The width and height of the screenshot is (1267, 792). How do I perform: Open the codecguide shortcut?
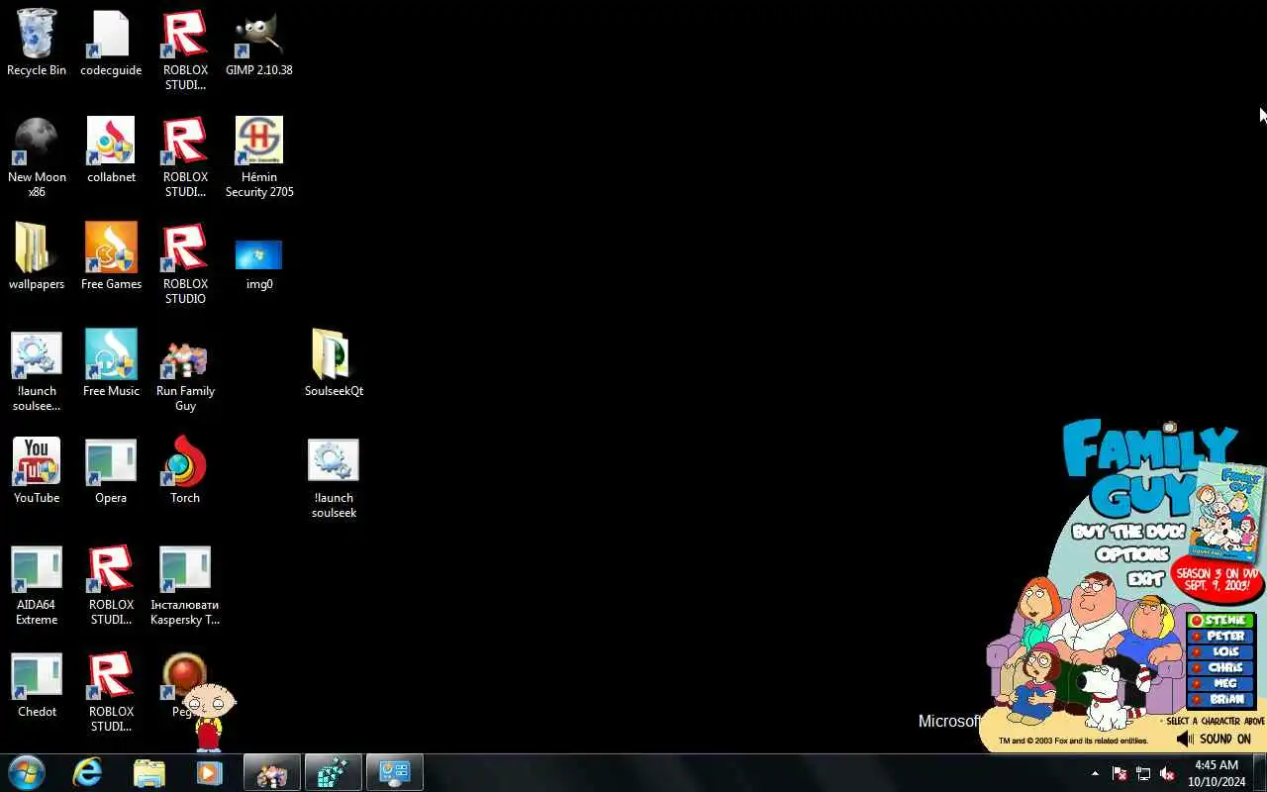pos(111,43)
